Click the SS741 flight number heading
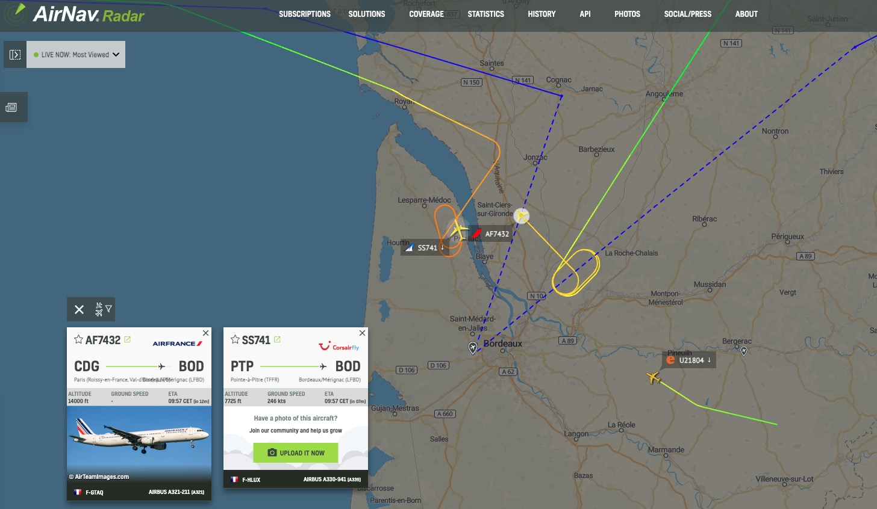The width and height of the screenshot is (877, 509). 256,340
